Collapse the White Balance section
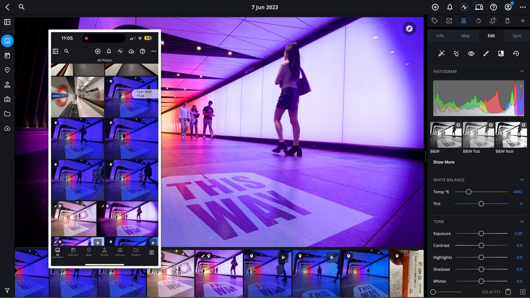 click(522, 180)
